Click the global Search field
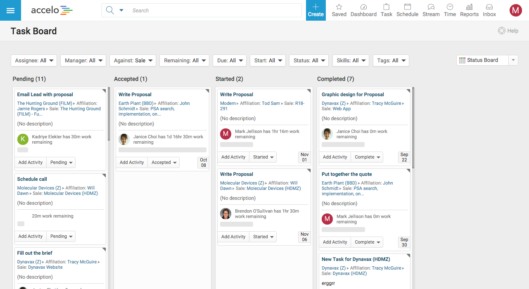The image size is (529, 289). [215, 11]
